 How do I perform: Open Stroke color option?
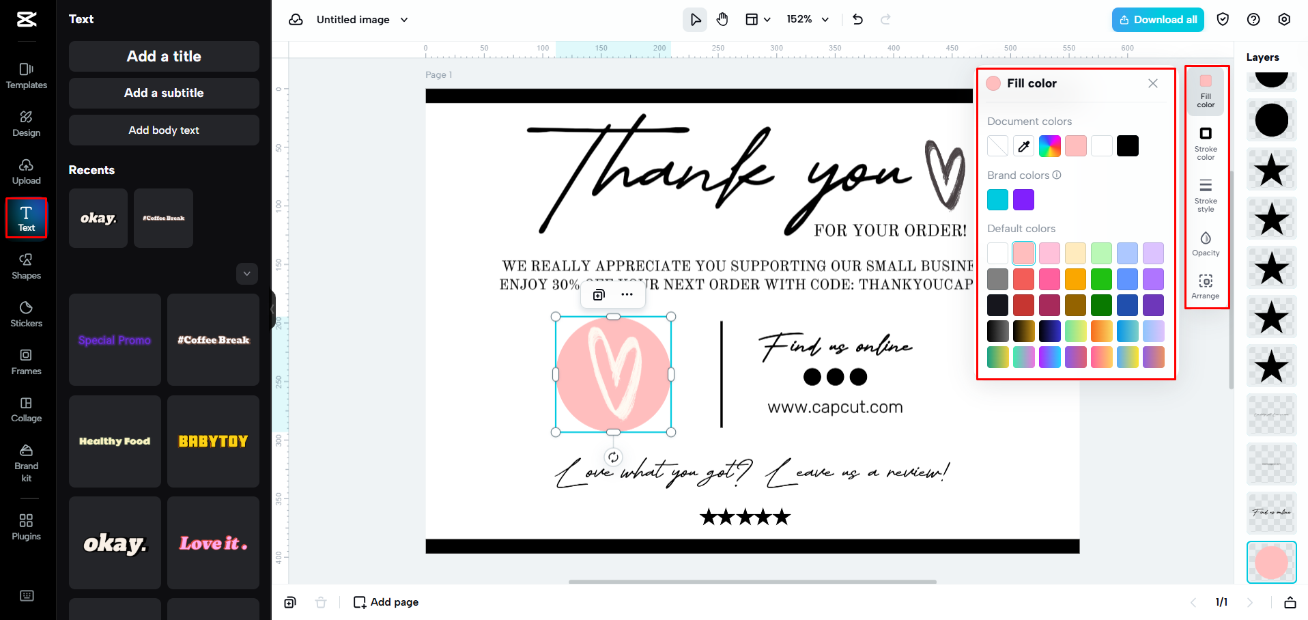[1206, 143]
